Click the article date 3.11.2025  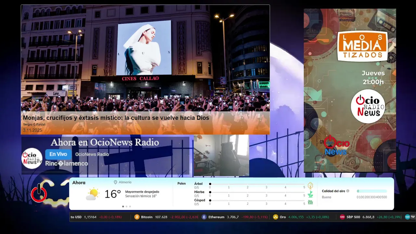click(32, 130)
